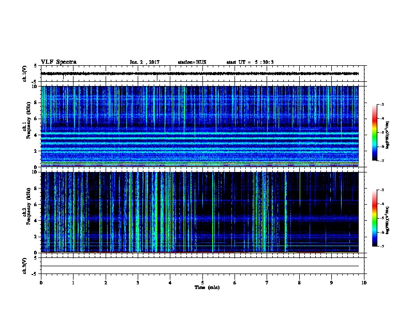Image resolution: width=410 pixels, height=317 pixels.
Task: Click the "ch.1(V)" axis label
Action: pos(25,74)
